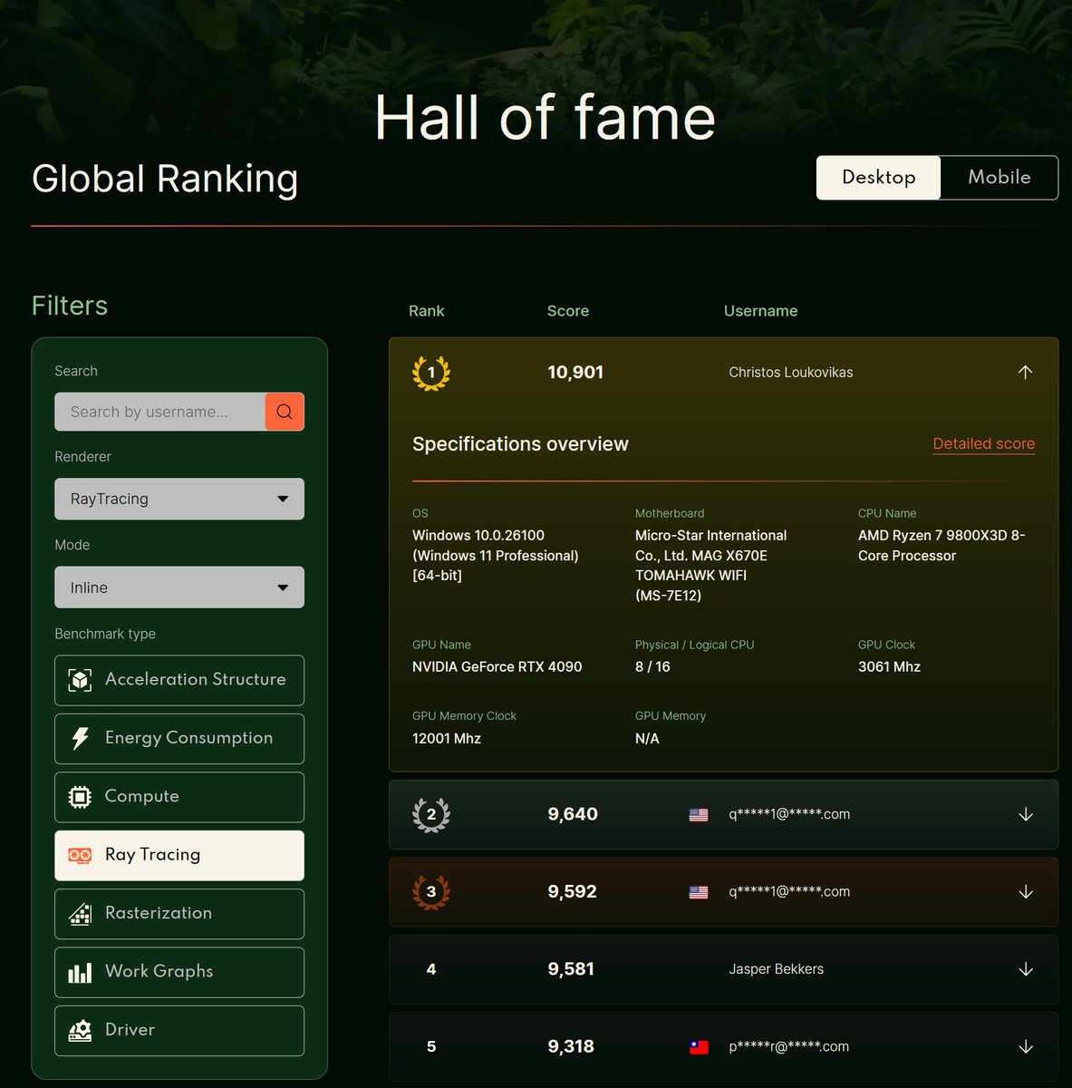Screen dimensions: 1072x1088
Task: Expand rank 2 entry with score 9,640
Action: tap(1025, 814)
